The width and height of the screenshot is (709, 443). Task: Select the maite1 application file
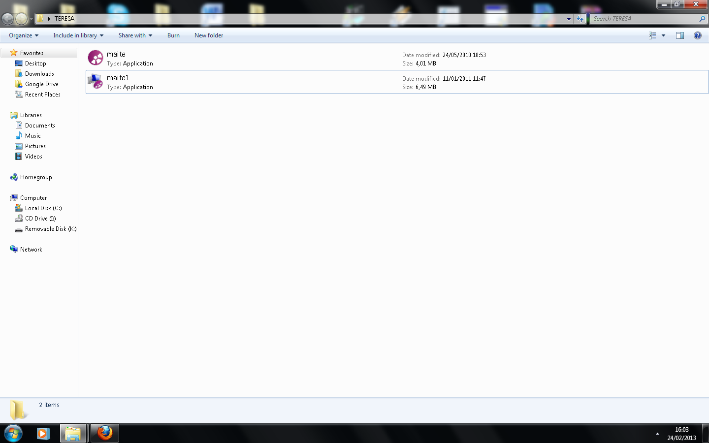(397, 82)
